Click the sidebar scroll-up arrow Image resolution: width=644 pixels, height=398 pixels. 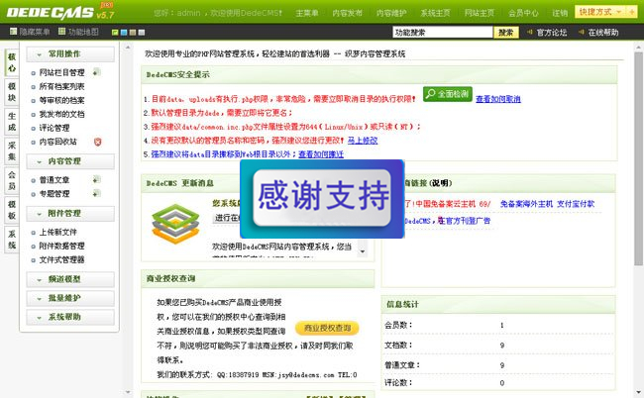[128, 48]
